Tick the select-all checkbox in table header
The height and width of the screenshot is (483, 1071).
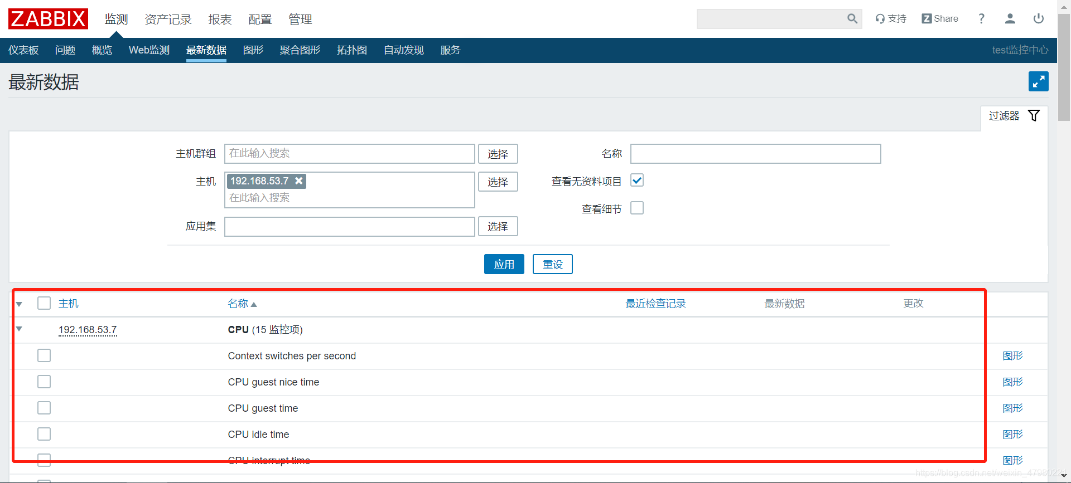pyautogui.click(x=44, y=303)
